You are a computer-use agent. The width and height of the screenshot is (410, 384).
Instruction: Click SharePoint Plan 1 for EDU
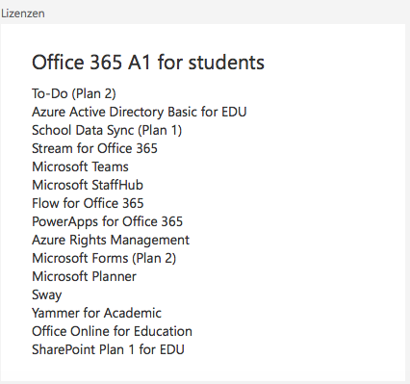tap(108, 349)
